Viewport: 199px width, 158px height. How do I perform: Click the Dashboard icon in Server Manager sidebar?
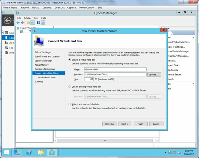[x=6, y=33]
